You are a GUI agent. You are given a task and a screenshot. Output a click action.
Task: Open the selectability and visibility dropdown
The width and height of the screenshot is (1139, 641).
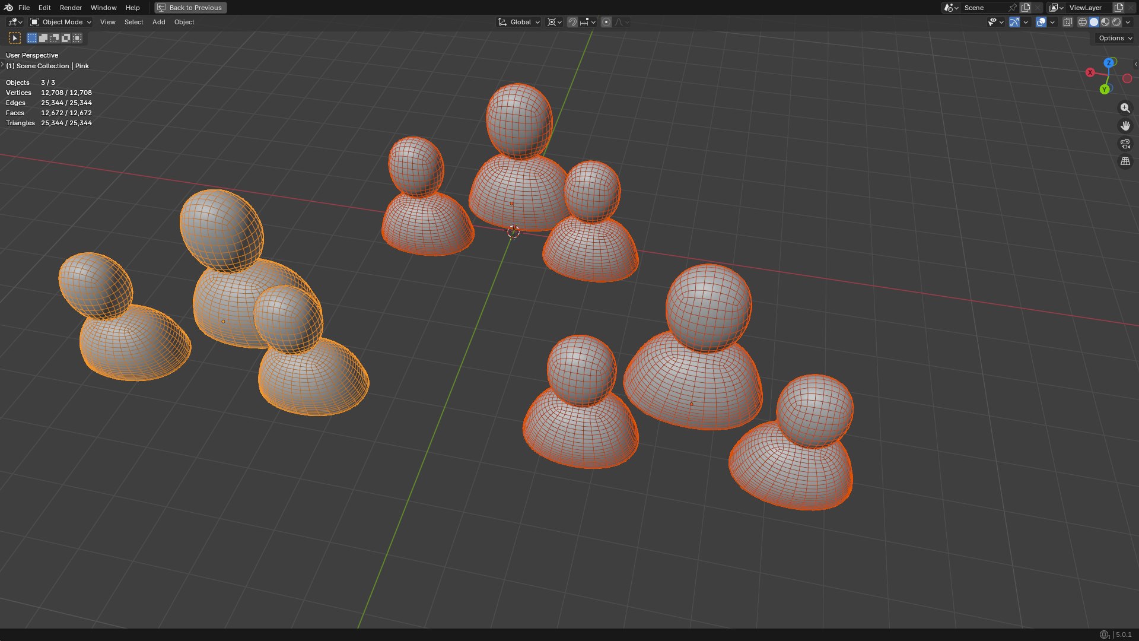[x=995, y=22]
